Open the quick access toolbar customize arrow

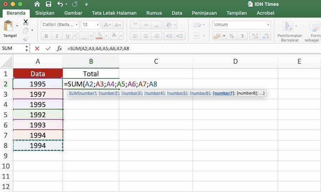click(x=86, y=4)
